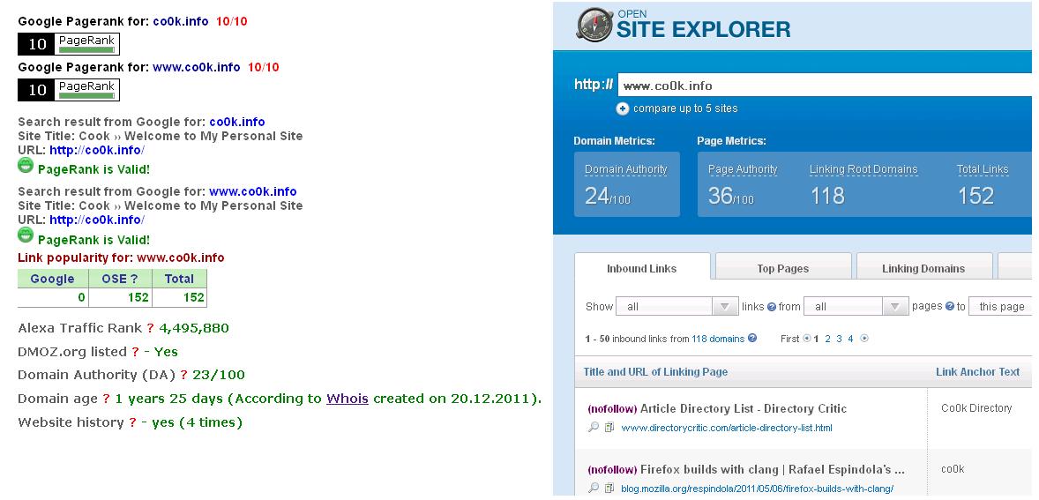Click 'Firefox builds with clang' page title
1039x500 pixels.
tap(773, 469)
